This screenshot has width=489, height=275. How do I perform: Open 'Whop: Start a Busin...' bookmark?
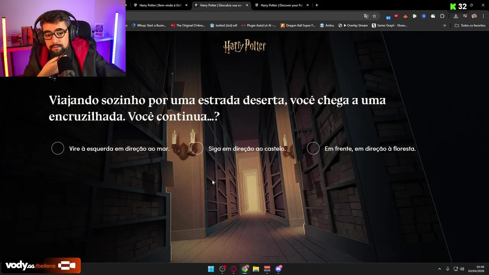pos(149,26)
